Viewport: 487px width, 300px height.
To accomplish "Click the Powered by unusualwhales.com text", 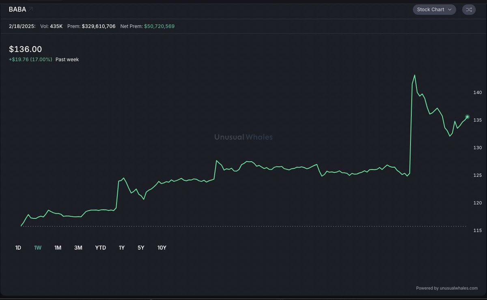I will coord(447,288).
